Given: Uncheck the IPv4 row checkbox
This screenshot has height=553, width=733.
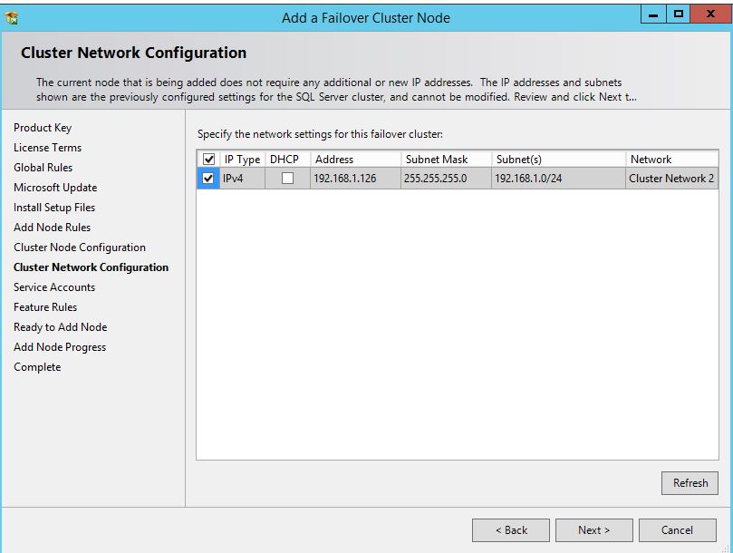Looking at the screenshot, I should click(208, 179).
